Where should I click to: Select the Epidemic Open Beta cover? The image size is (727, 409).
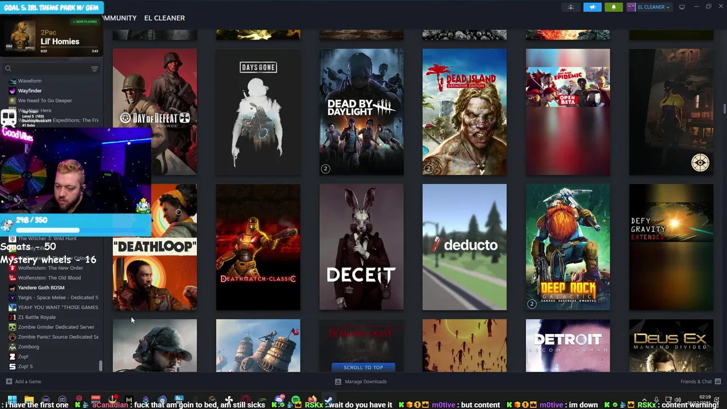point(568,112)
